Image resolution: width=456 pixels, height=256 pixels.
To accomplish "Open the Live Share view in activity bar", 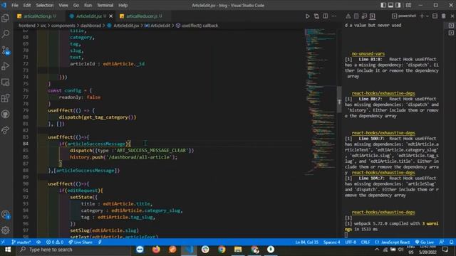I will [6, 130].
